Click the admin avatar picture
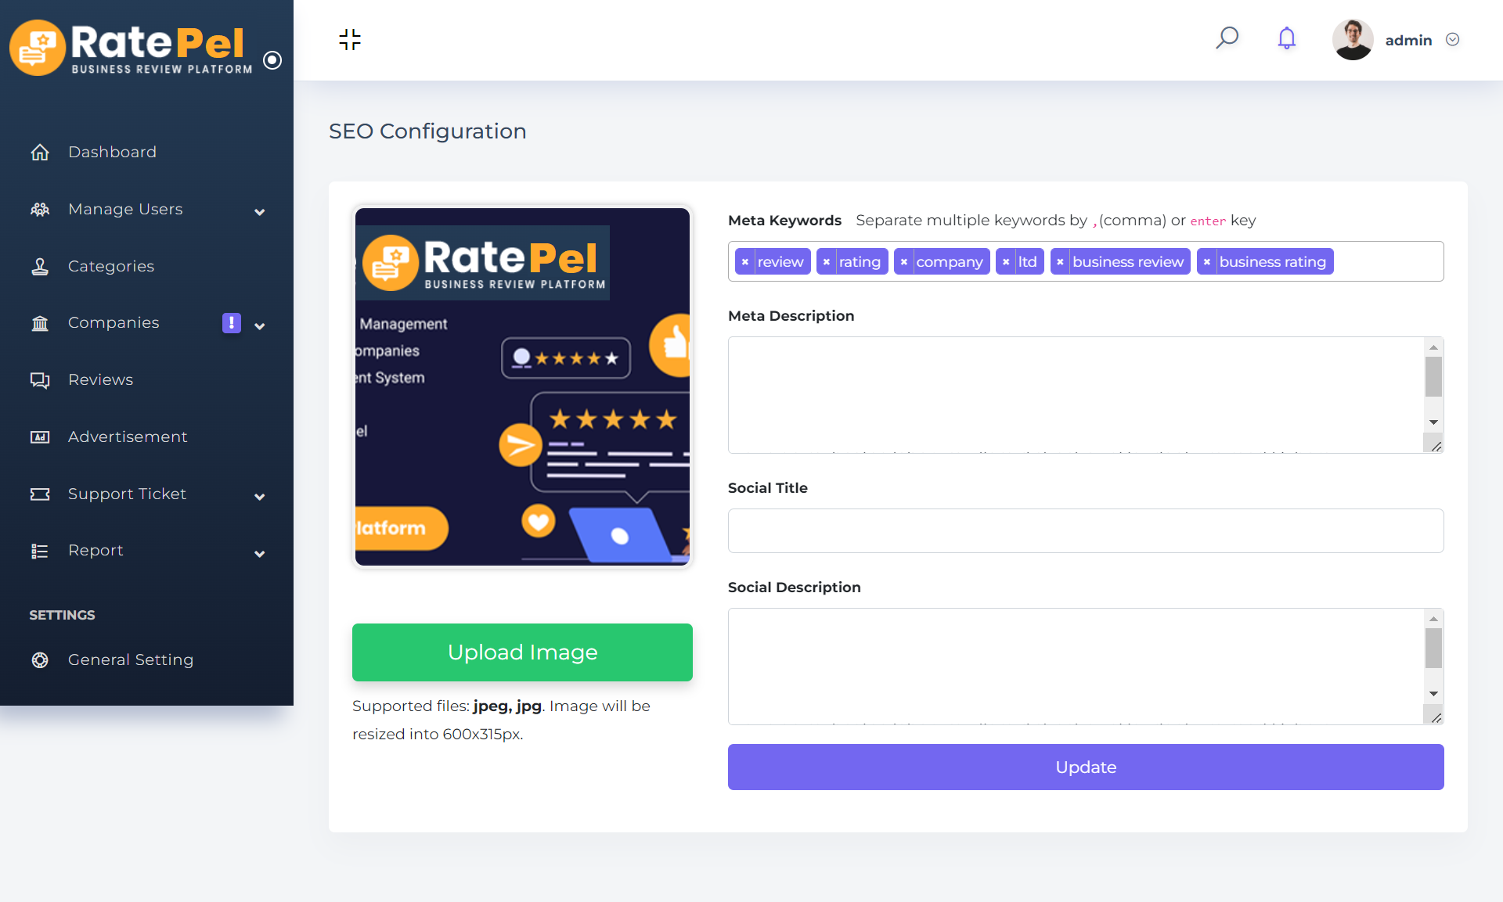 [x=1353, y=39]
